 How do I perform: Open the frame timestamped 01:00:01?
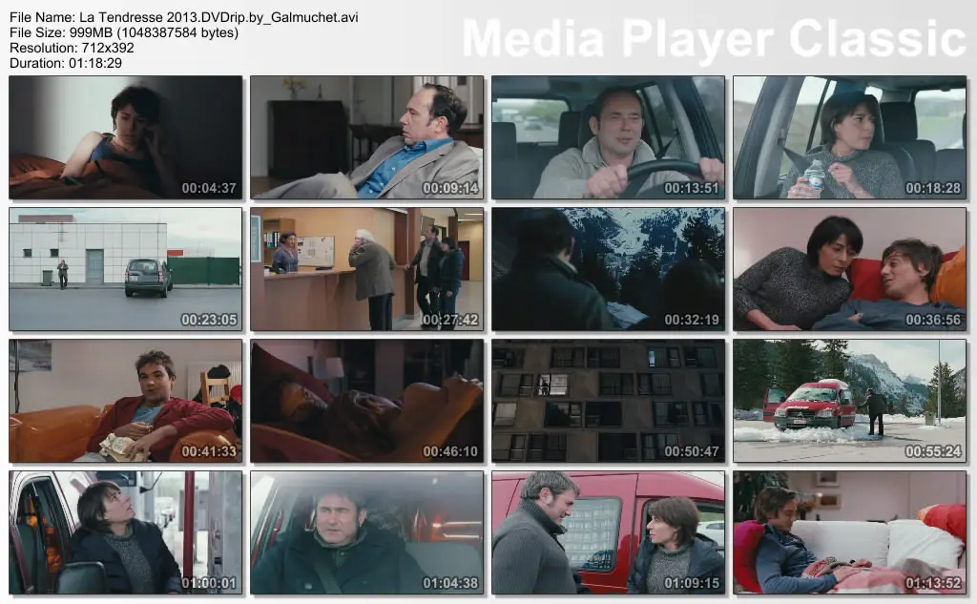(125, 532)
